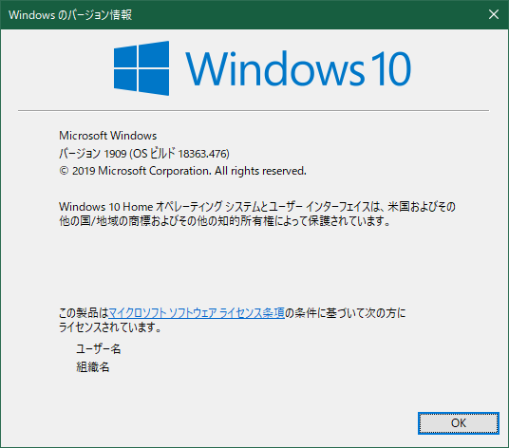Image resolution: width=509 pixels, height=448 pixels.
Task: Click the 2019 Microsoft copyright line
Action: [x=182, y=171]
